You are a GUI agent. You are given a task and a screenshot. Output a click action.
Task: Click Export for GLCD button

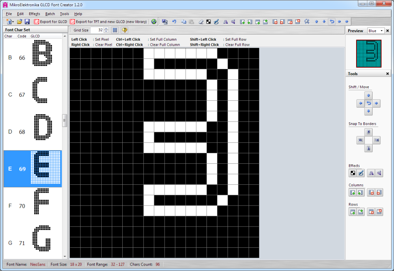point(50,22)
